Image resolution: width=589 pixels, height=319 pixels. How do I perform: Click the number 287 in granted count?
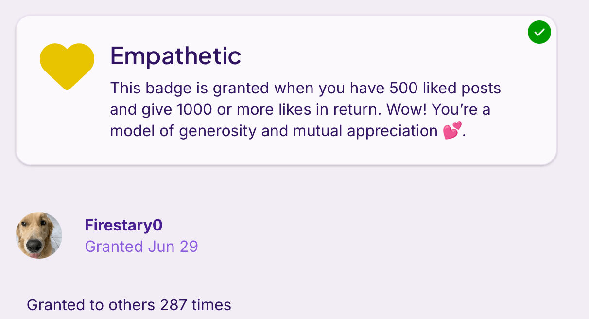click(x=173, y=305)
